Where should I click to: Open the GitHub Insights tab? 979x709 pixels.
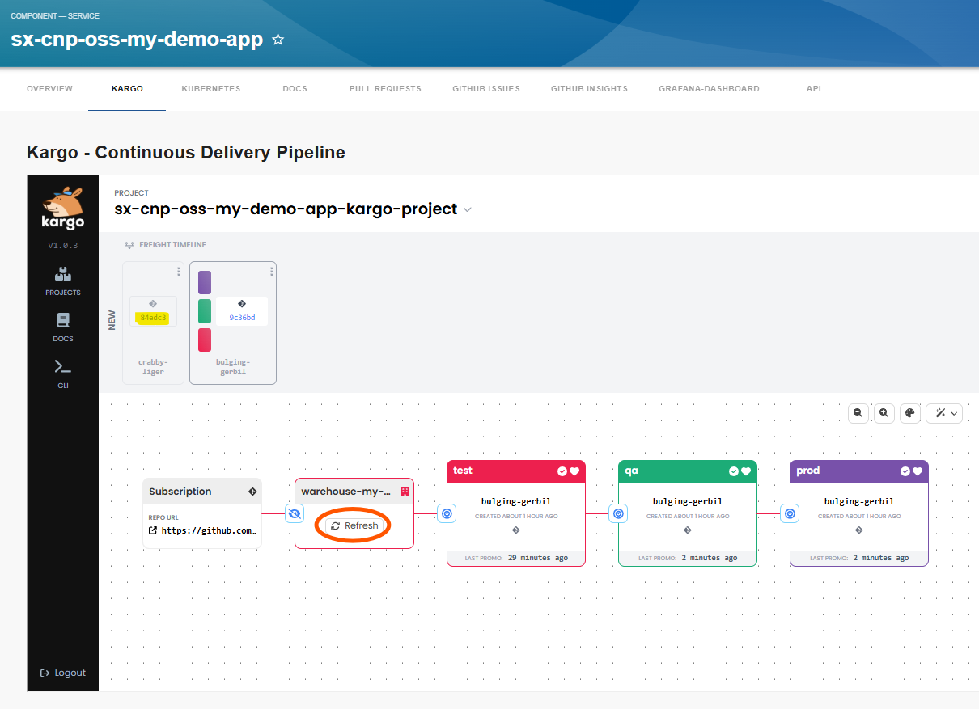click(x=589, y=89)
